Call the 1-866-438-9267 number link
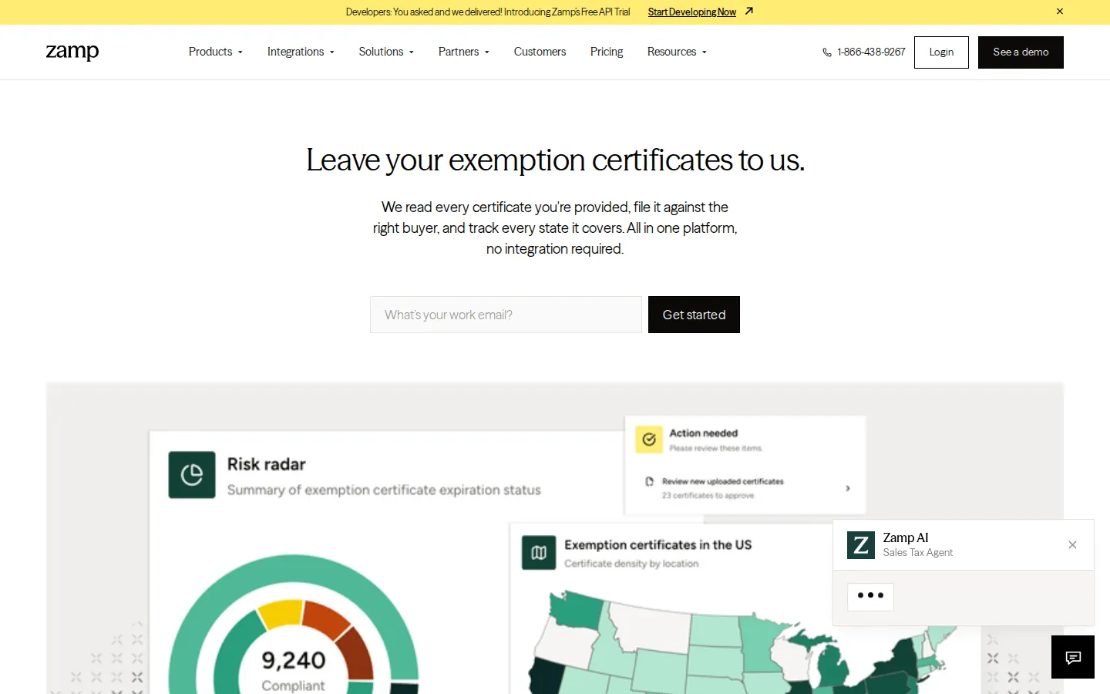The height and width of the screenshot is (694, 1110). [x=871, y=52]
